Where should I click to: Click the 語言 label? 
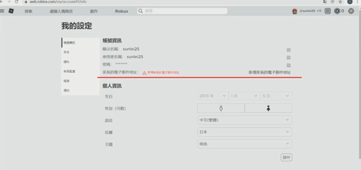point(109,121)
